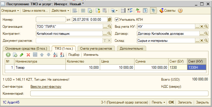Clear the Вид учета НУ field
The height and width of the screenshot is (107, 212).
(x=202, y=27)
